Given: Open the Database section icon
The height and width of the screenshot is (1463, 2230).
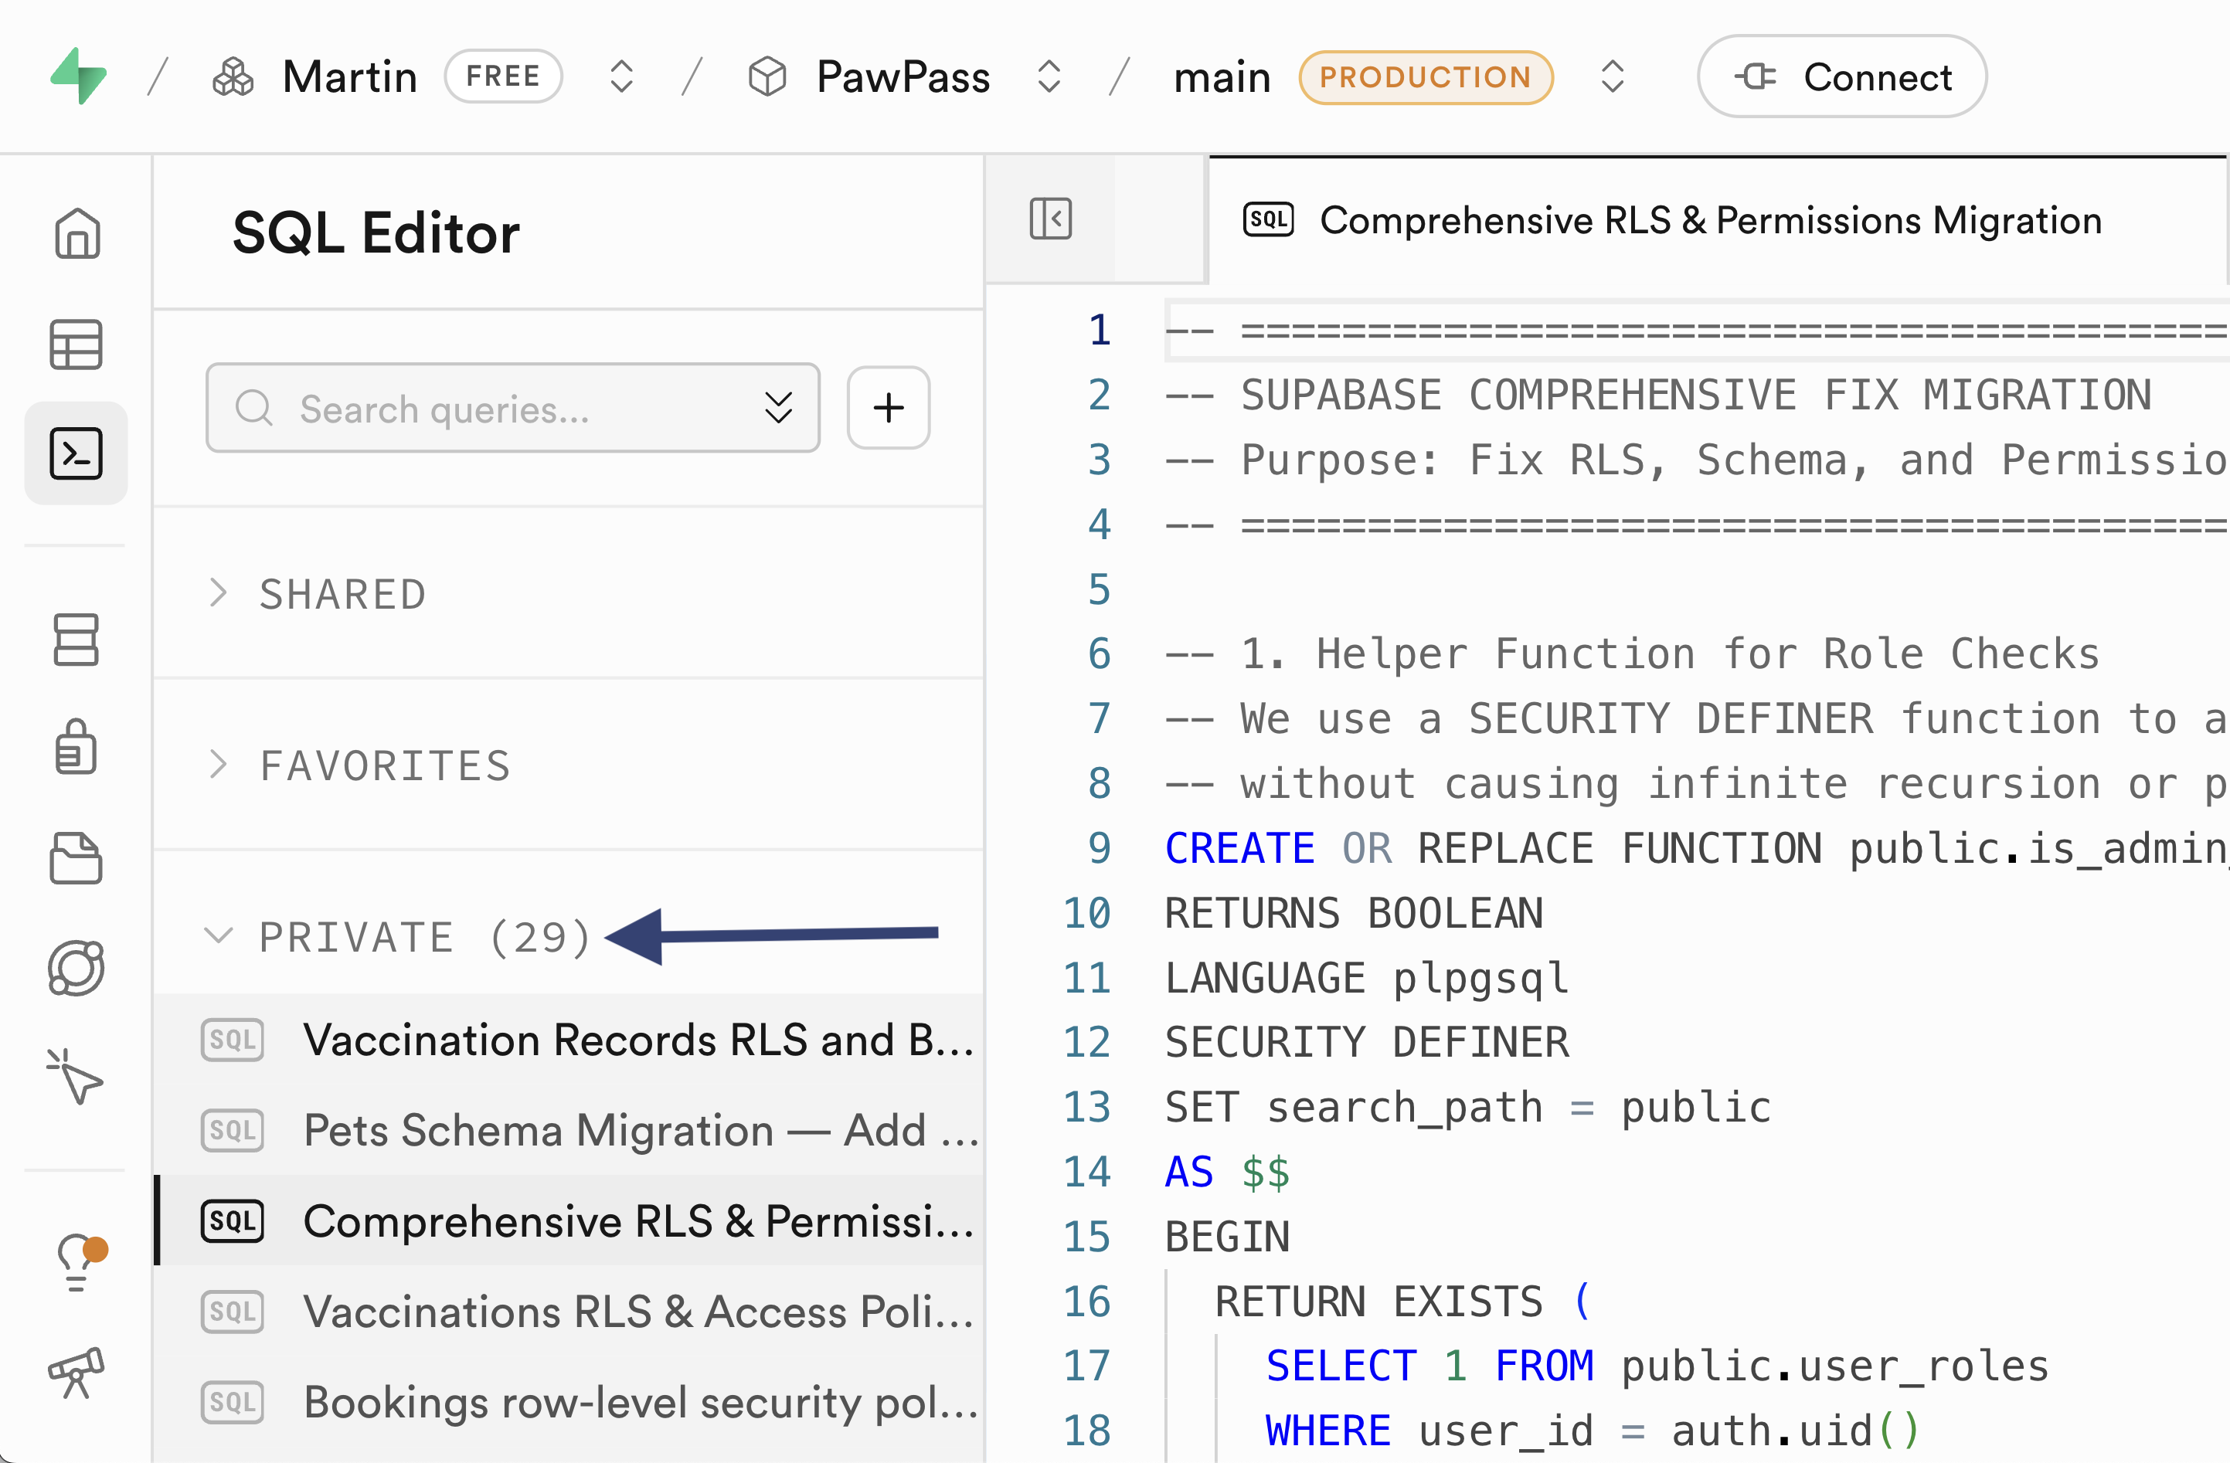Looking at the screenshot, I should click(76, 640).
